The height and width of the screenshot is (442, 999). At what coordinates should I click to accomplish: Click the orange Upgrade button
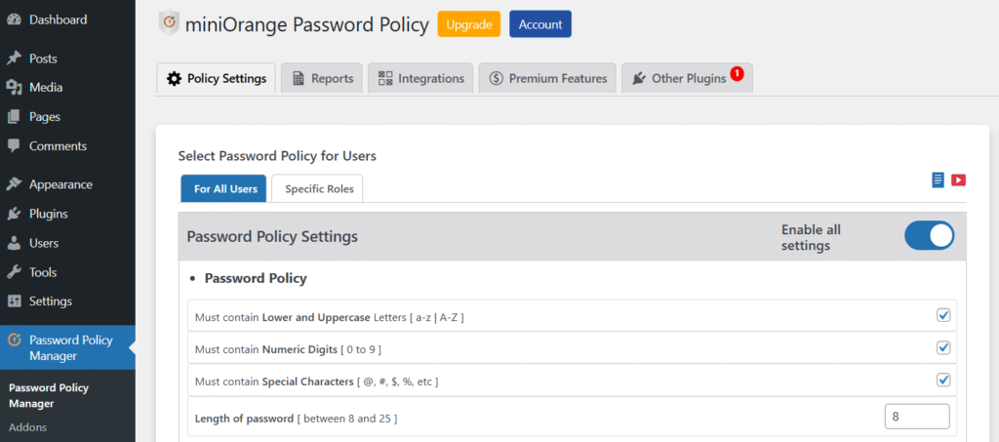pyautogui.click(x=468, y=24)
